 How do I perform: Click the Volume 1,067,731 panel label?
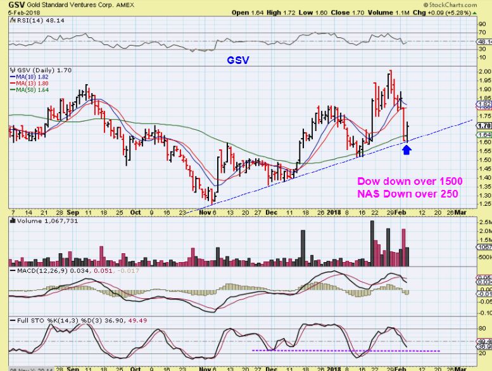click(x=47, y=221)
